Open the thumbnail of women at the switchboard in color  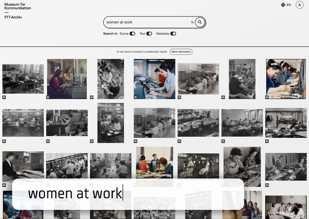click(286, 79)
